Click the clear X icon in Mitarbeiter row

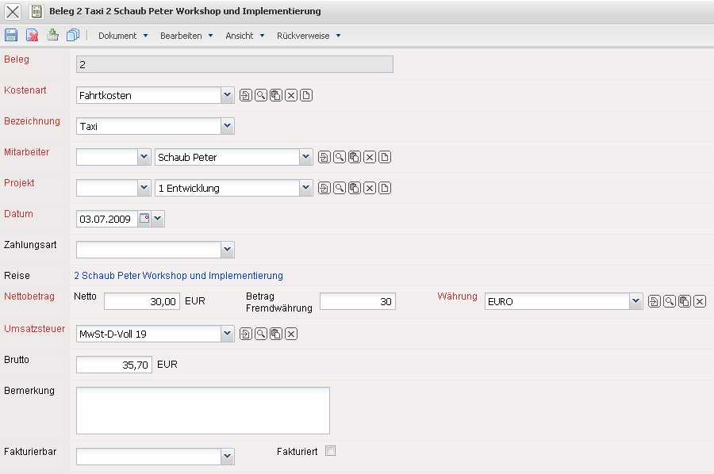tap(370, 157)
